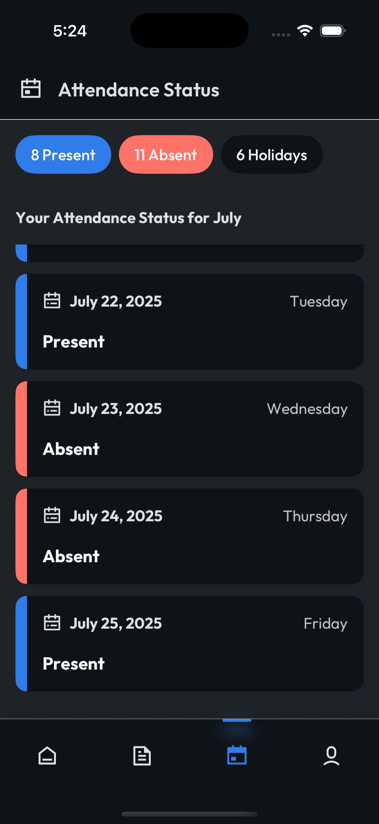The height and width of the screenshot is (824, 379).
Task: Tap the Wi-Fi status icon
Action: [x=305, y=31]
